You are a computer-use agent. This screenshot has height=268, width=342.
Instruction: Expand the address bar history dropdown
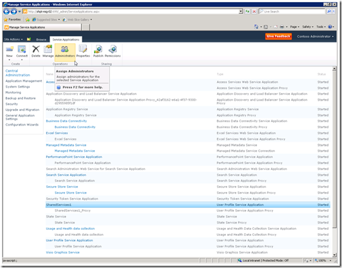pos(241,11)
